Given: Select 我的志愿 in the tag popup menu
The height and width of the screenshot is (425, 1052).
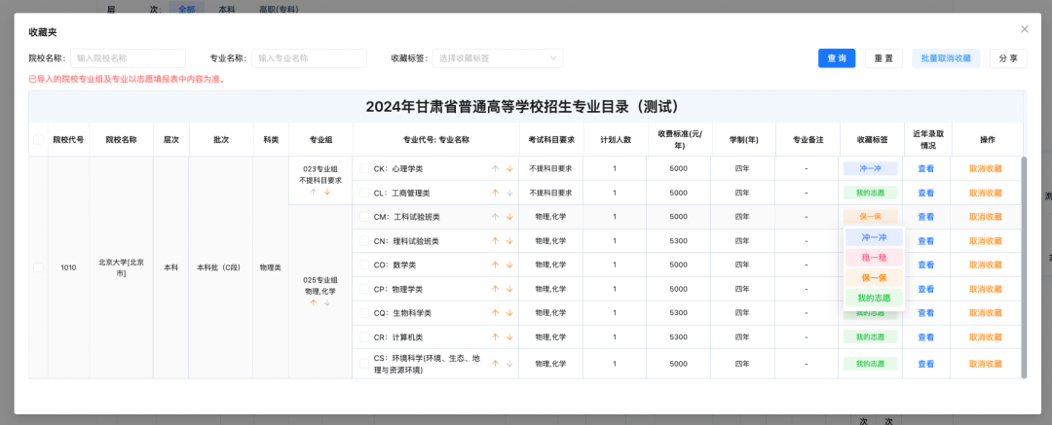Looking at the screenshot, I should point(874,298).
